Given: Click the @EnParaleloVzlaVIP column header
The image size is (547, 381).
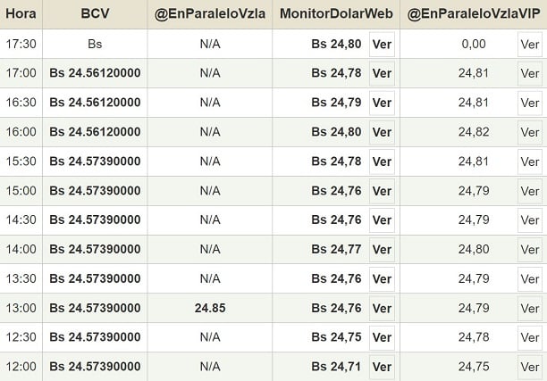Looking at the screenshot, I should pos(473,14).
